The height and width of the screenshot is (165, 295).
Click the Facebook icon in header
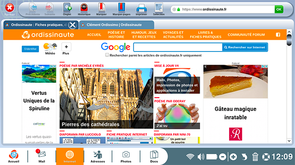coord(278,35)
